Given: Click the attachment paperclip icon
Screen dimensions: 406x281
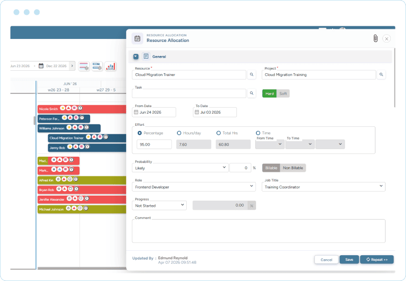Looking at the screenshot, I should click(x=375, y=38).
